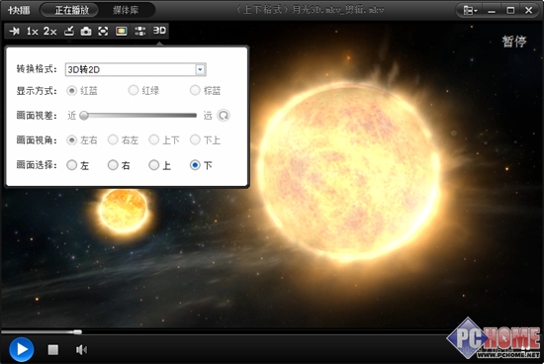The image size is (544, 364).
Task: Take a snapshot with the camera icon
Action: (x=86, y=32)
